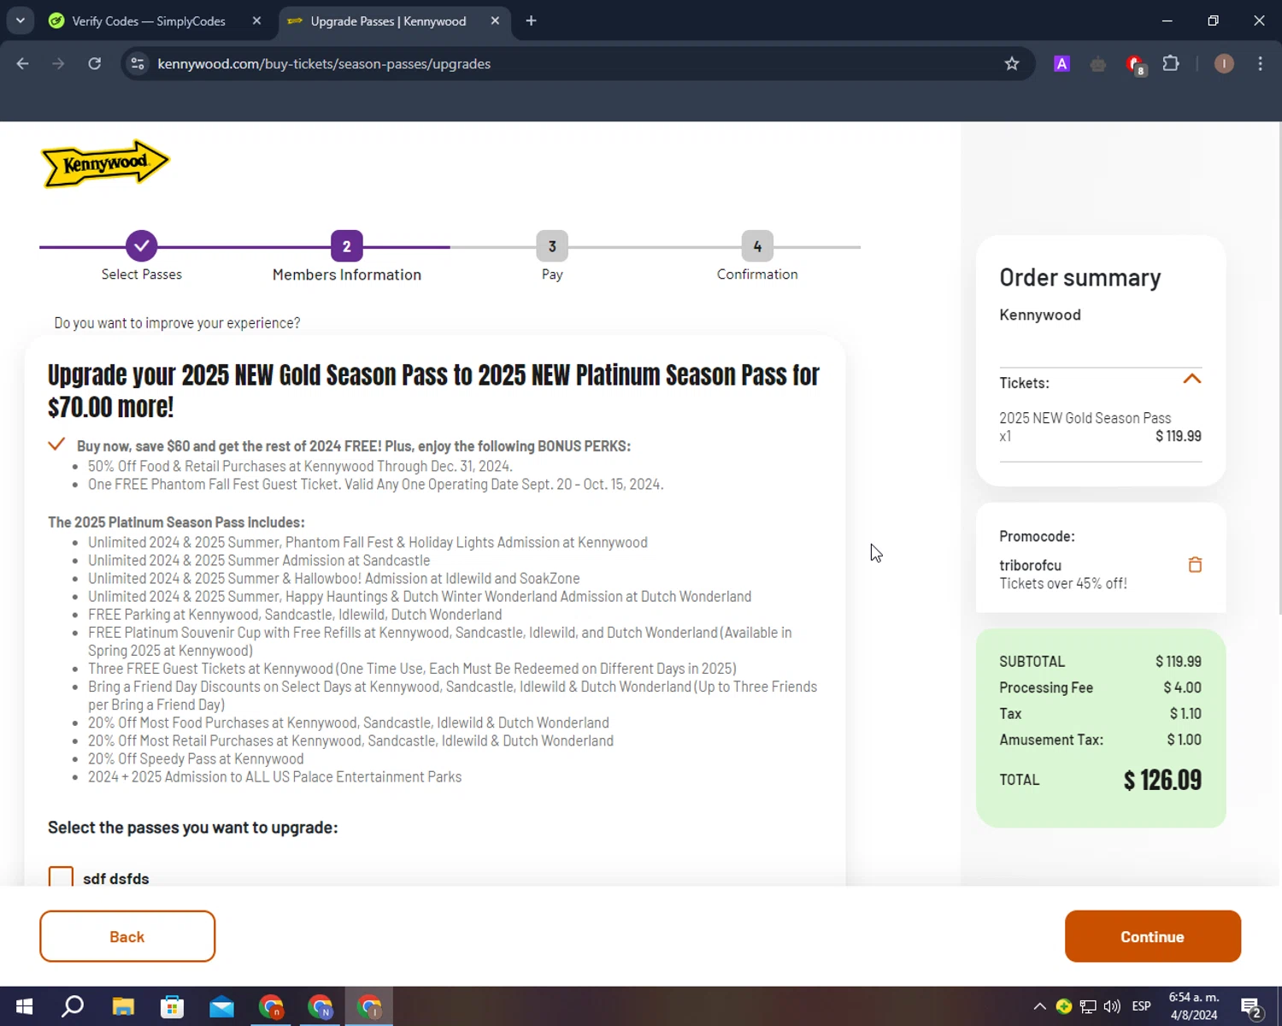Click the Amusement Tax line
Image resolution: width=1282 pixels, height=1026 pixels.
[1100, 740]
